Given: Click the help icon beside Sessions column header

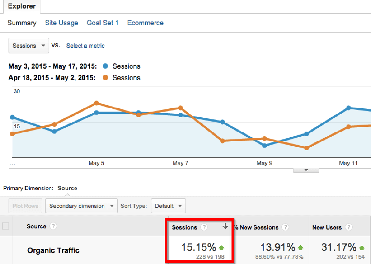Looking at the screenshot, I should tap(204, 227).
